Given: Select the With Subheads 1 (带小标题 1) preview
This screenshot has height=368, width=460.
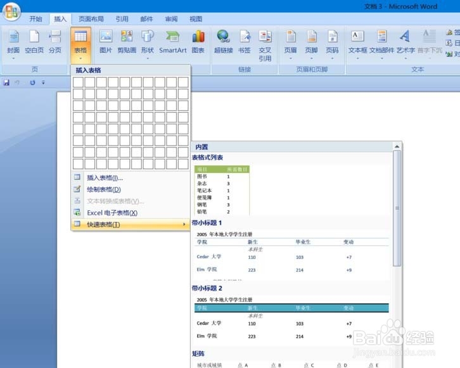Looking at the screenshot, I should pyautogui.click(x=291, y=255).
